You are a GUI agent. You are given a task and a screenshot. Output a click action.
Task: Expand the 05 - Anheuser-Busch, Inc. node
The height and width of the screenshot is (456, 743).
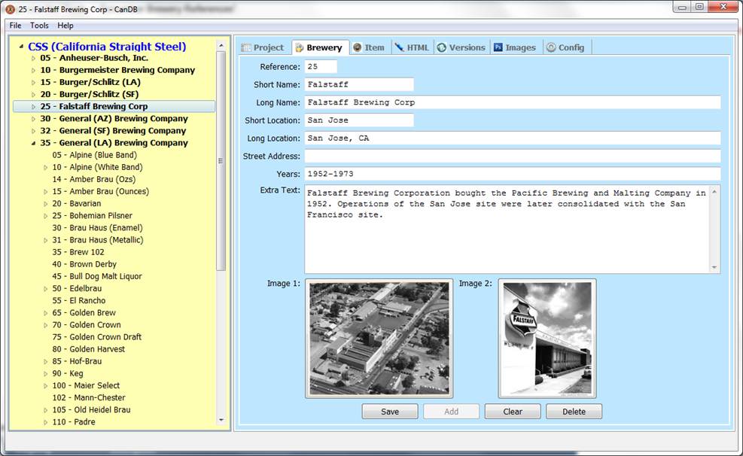[33, 58]
